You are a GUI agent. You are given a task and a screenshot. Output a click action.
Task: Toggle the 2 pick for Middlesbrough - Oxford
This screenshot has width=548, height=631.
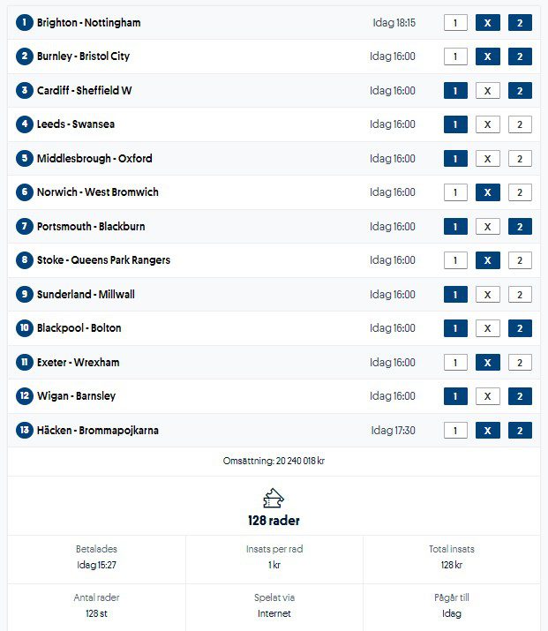[x=520, y=159]
